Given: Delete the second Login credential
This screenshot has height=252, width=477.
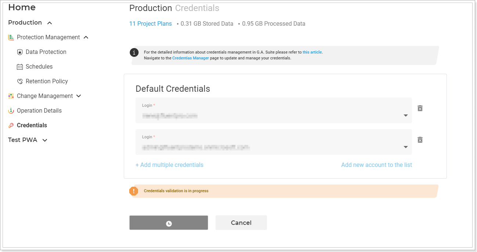Looking at the screenshot, I should coord(420,140).
